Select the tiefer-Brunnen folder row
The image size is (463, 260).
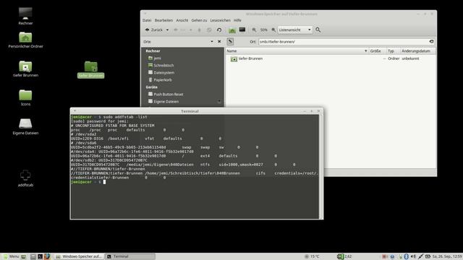point(331,58)
